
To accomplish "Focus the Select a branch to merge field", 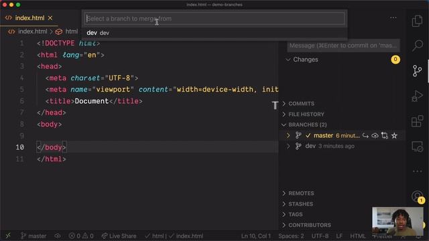I will (214, 19).
